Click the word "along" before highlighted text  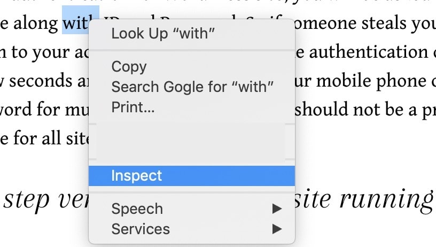pos(34,24)
